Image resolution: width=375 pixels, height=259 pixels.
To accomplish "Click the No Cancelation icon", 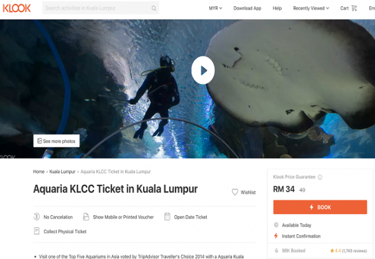I will (37, 216).
